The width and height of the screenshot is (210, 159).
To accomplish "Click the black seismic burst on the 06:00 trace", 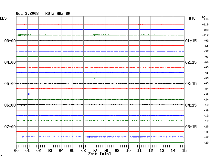I will 23,105.
